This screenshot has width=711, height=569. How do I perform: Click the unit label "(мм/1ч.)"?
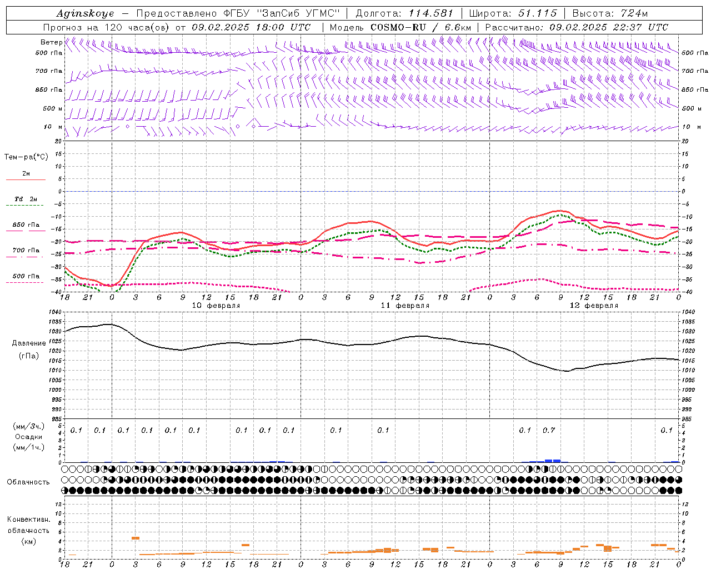29,447
